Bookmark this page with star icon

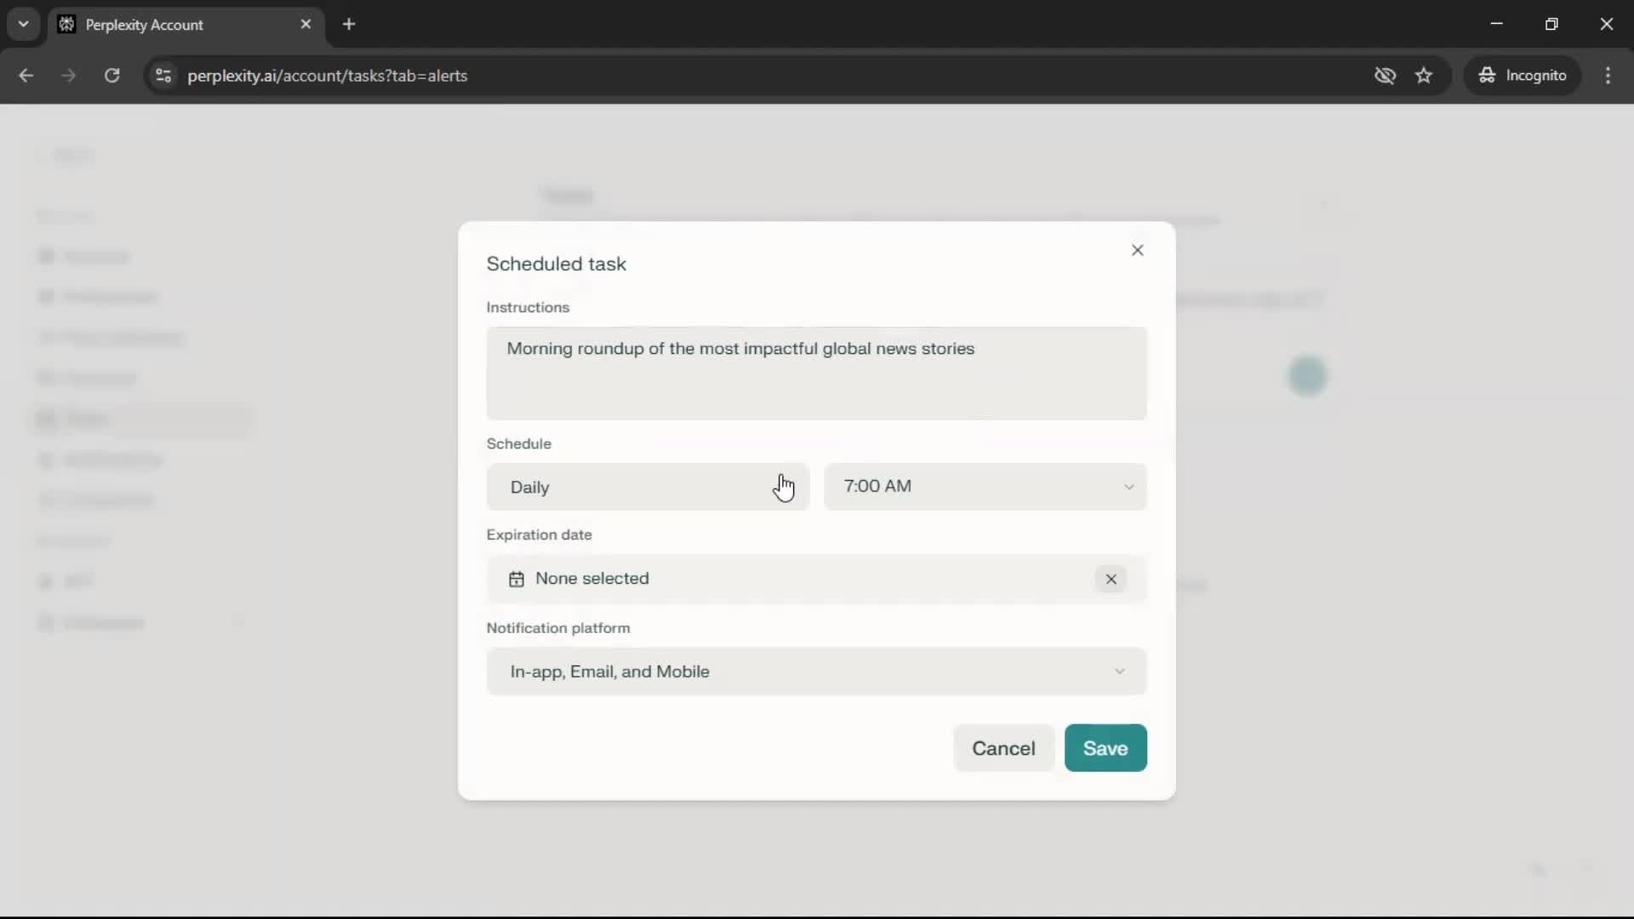pyautogui.click(x=1424, y=76)
